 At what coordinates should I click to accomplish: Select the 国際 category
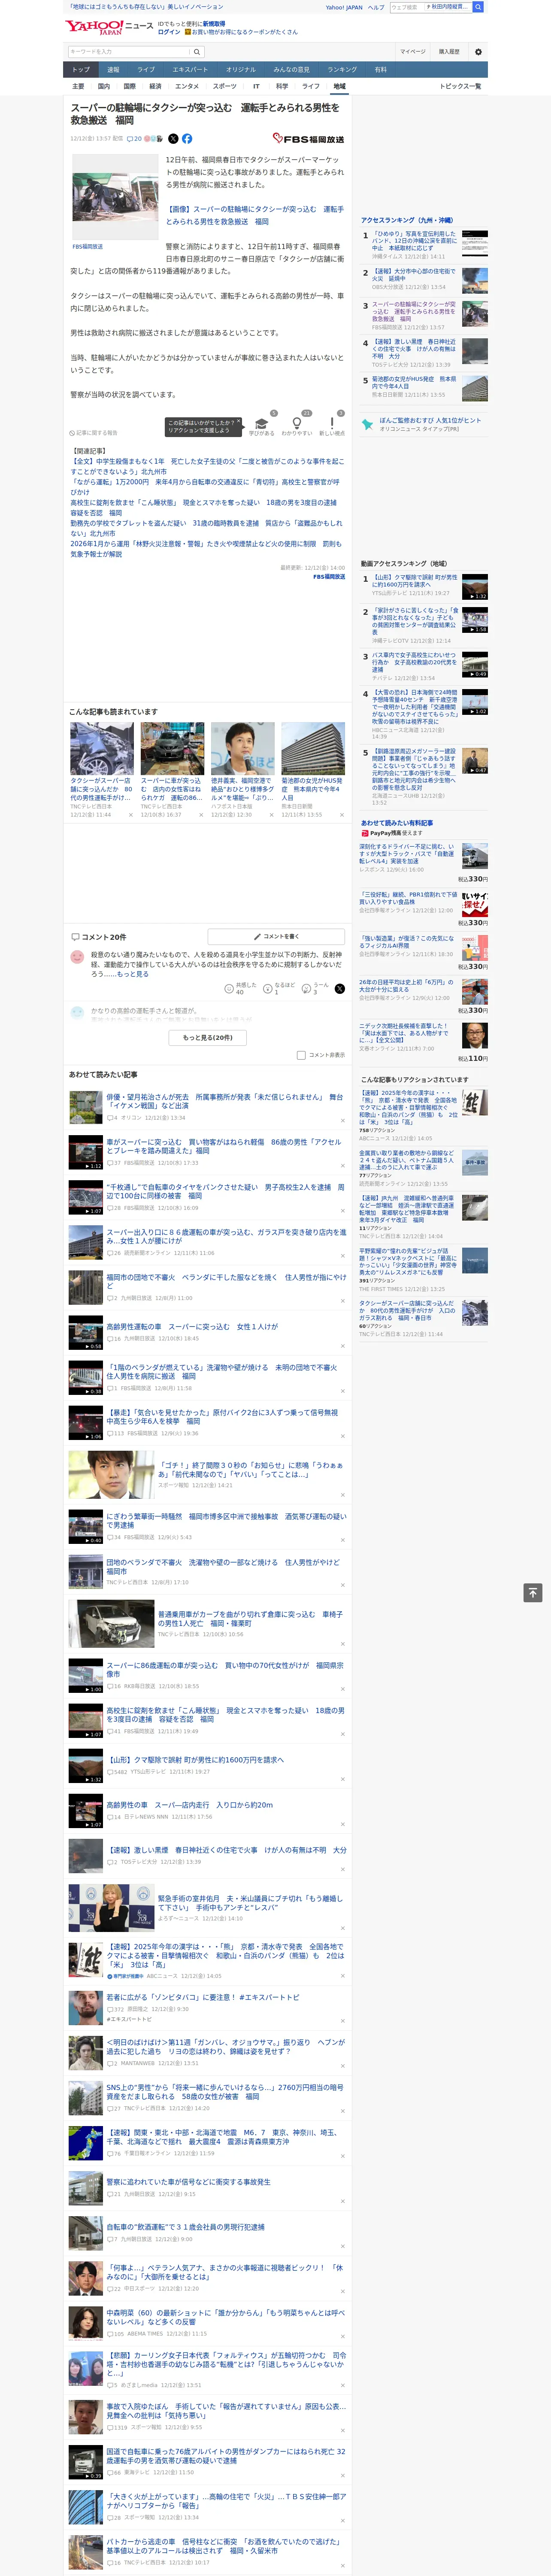[129, 86]
